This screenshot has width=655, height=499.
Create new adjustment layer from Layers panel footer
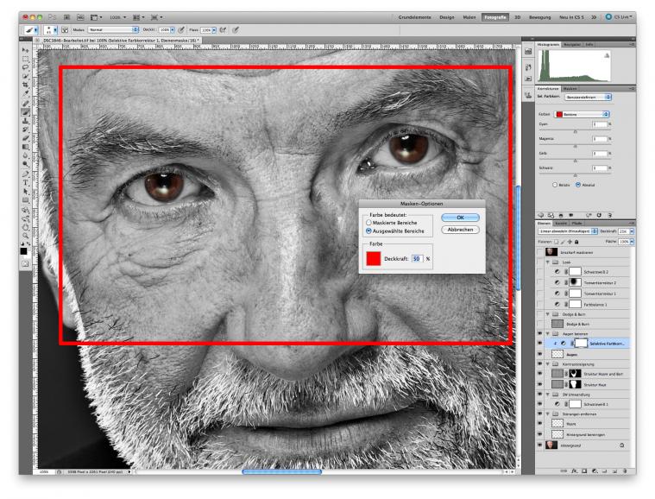coord(595,471)
